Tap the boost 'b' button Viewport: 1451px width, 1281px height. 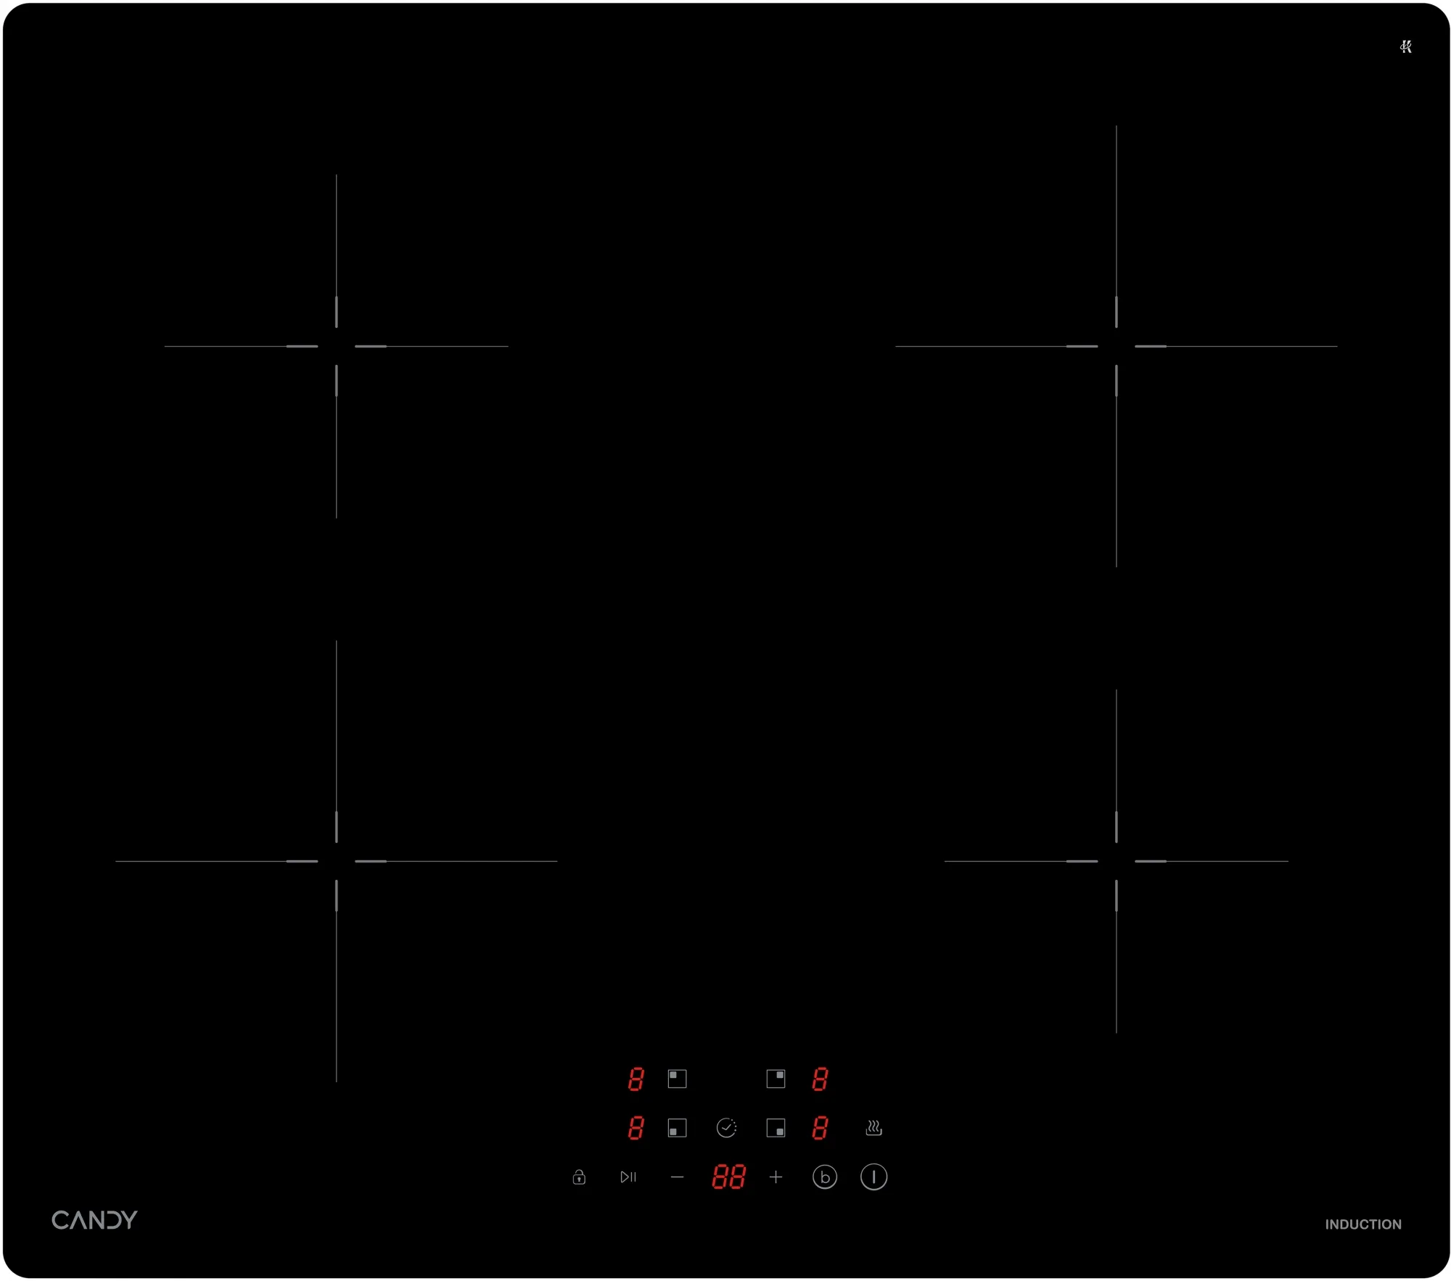[824, 1177]
